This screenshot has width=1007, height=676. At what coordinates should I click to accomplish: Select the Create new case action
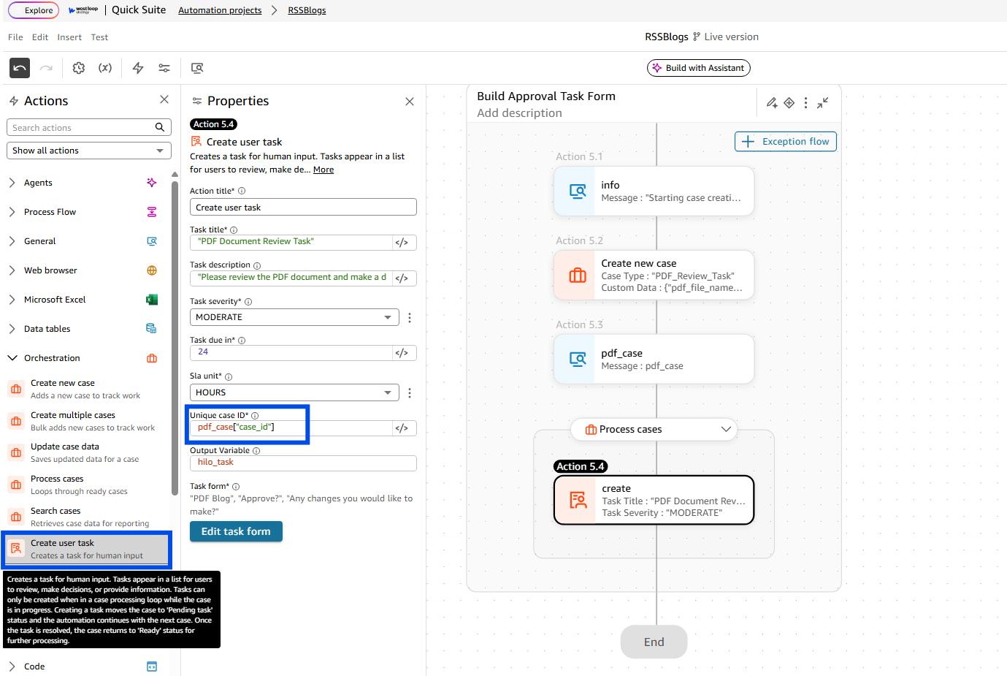(x=86, y=389)
